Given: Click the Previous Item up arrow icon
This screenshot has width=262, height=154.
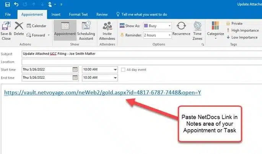Looking at the screenshot, I should point(34,4).
